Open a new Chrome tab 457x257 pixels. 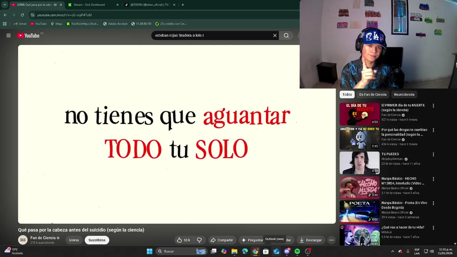click(x=182, y=5)
